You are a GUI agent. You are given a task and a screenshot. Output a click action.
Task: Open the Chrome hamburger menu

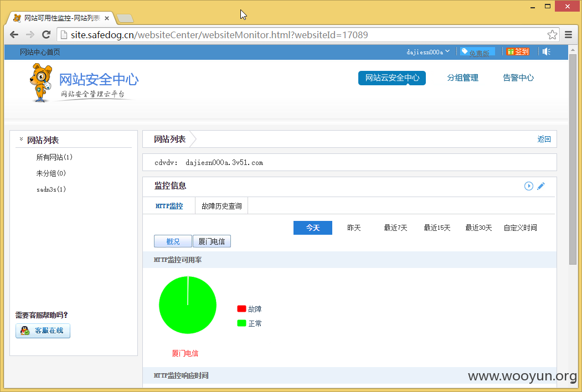(568, 34)
